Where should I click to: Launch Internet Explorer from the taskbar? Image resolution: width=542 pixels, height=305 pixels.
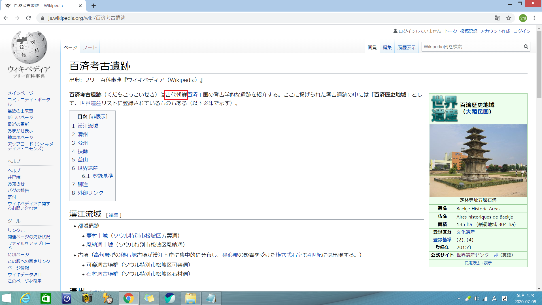pyautogui.click(x=25, y=298)
